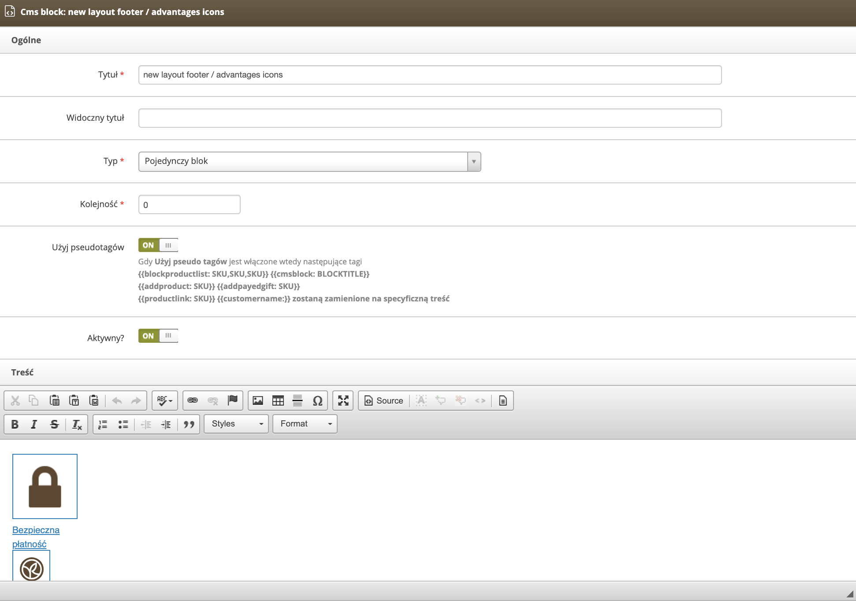Click the Cut scissors icon
Screen dimensions: 856x601
(15, 401)
